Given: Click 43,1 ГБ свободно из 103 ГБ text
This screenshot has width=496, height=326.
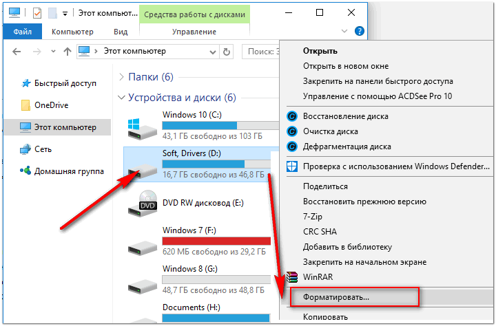Looking at the screenshot, I should [212, 136].
